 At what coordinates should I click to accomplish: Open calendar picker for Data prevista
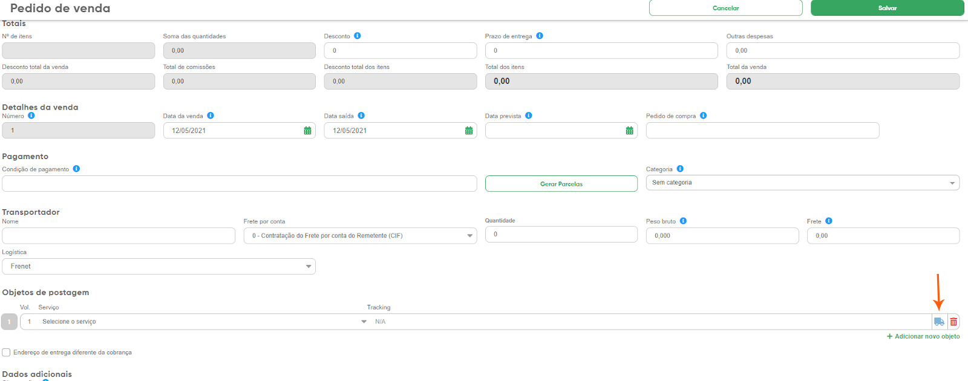click(x=629, y=131)
